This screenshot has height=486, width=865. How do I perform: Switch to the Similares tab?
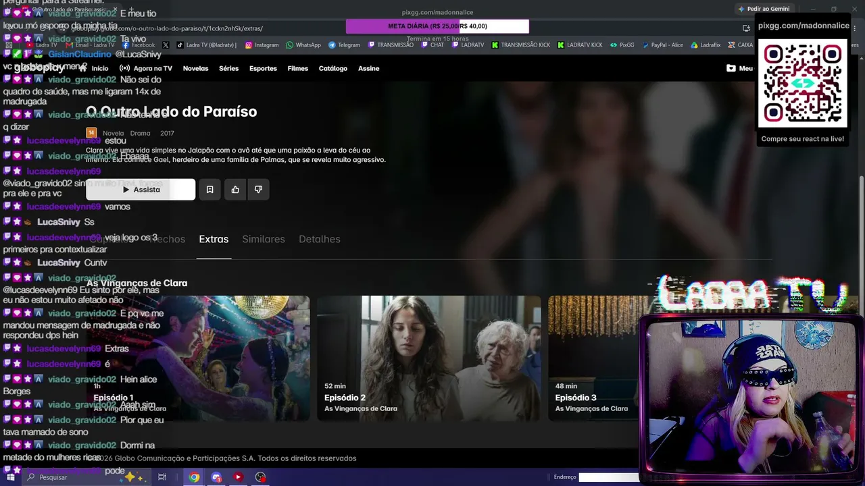pos(264,239)
